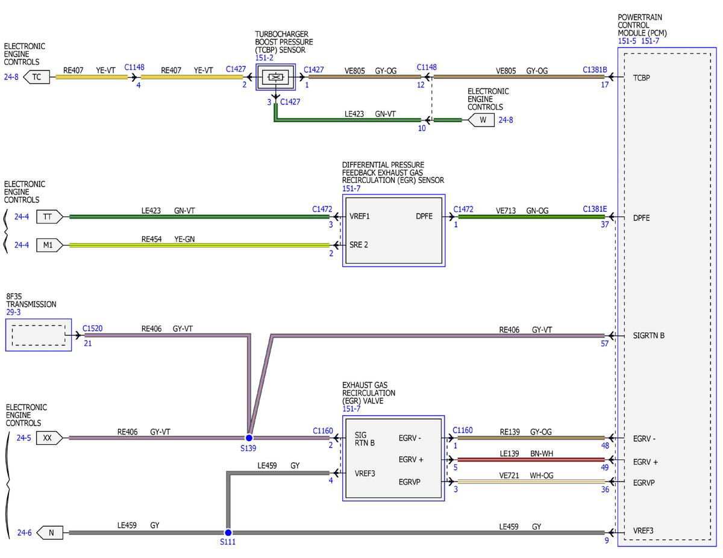Select pin number 21 under C1520
The image size is (723, 558).
coord(88,343)
